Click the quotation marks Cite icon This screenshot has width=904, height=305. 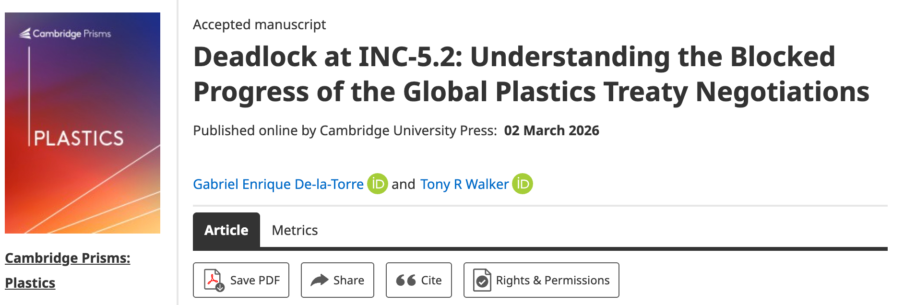[x=405, y=280]
